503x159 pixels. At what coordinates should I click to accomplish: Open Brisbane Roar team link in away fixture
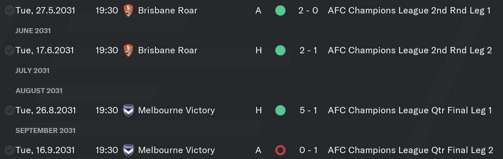pos(168,10)
